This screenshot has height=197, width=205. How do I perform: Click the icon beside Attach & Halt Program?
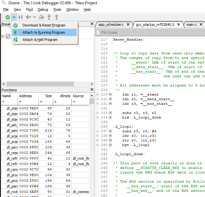pyautogui.click(x=16, y=40)
